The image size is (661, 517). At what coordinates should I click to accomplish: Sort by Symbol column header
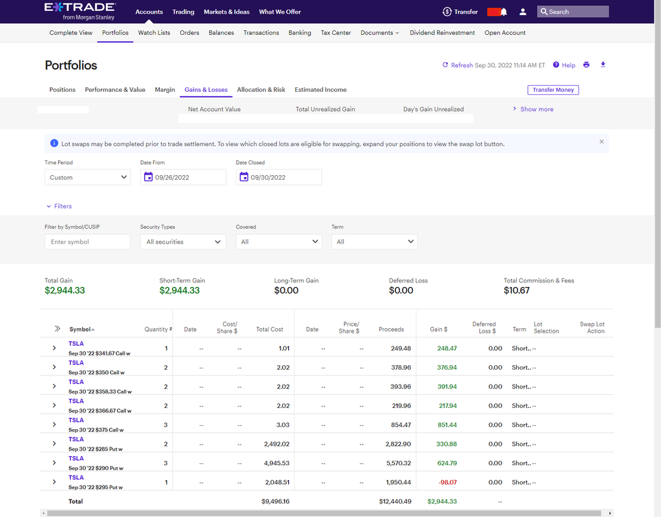pyautogui.click(x=82, y=329)
